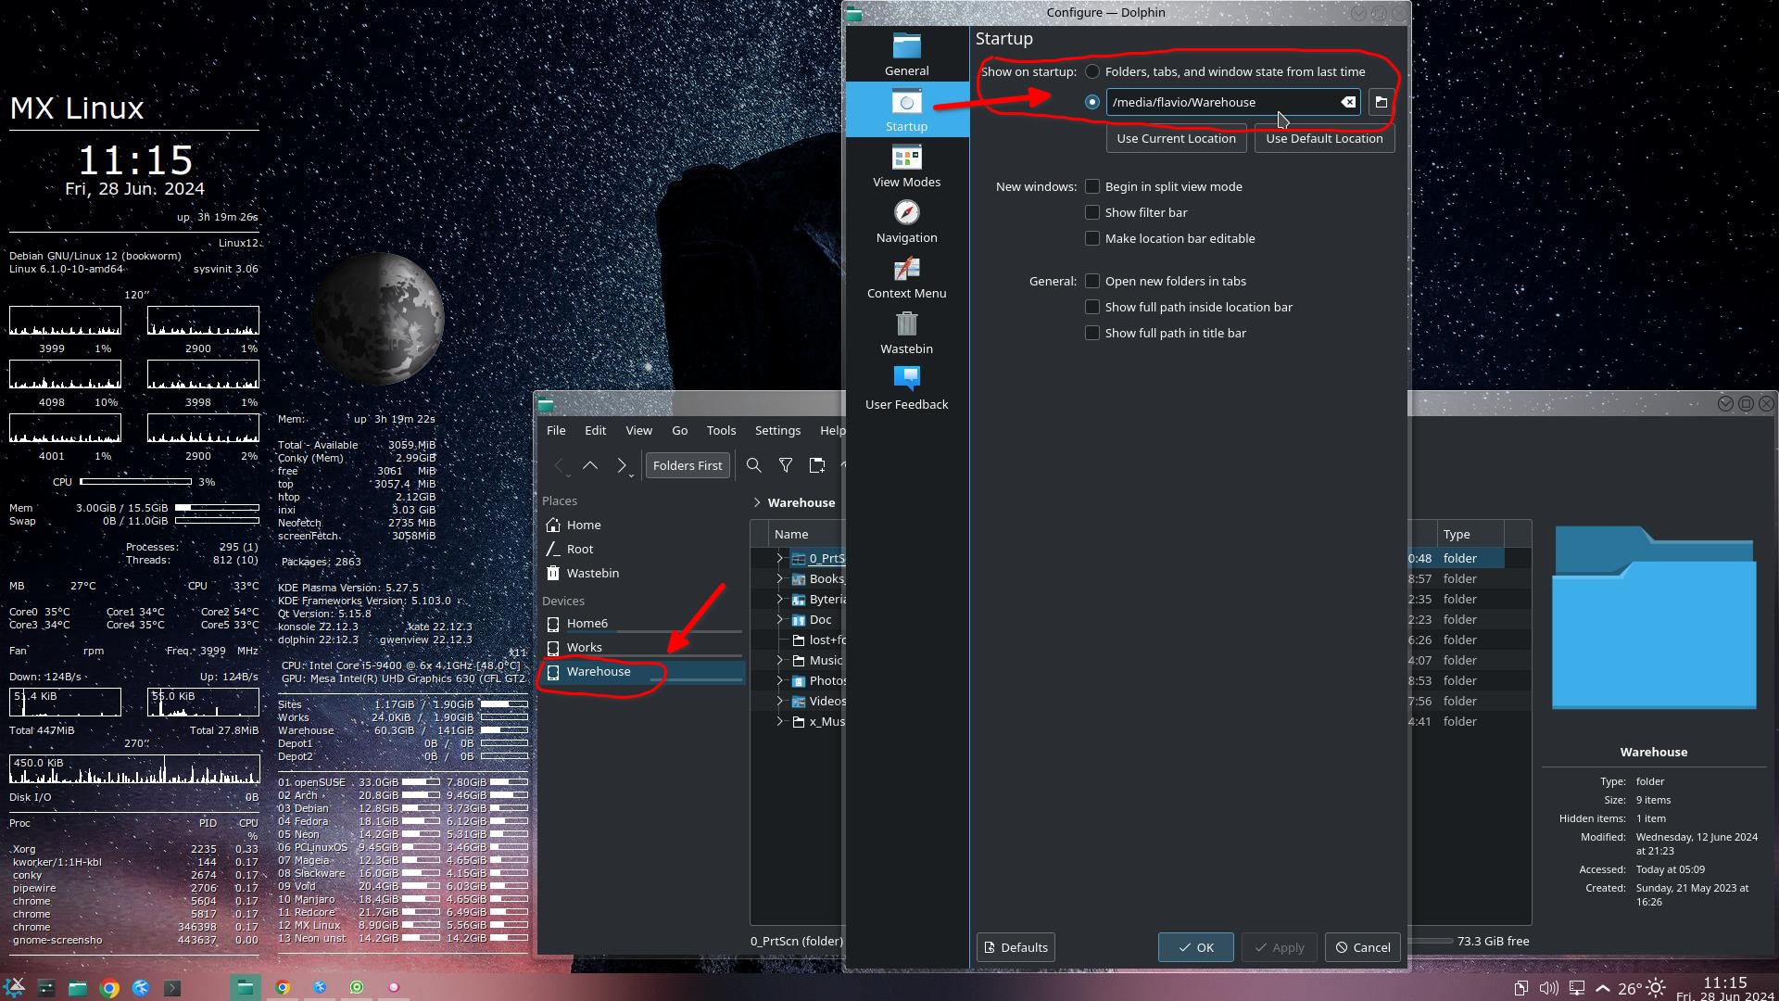Viewport: 1779px width, 1001px height.
Task: Show hidden system tray icons arrow
Action: click(x=1603, y=988)
